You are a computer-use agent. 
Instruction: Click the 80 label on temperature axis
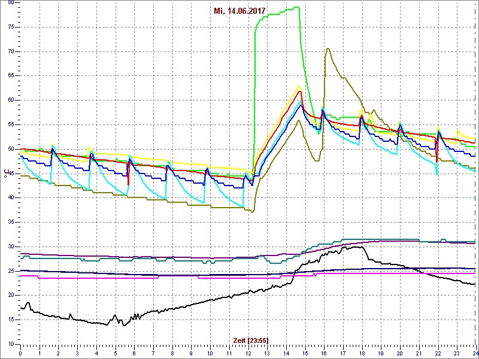(10, 3)
